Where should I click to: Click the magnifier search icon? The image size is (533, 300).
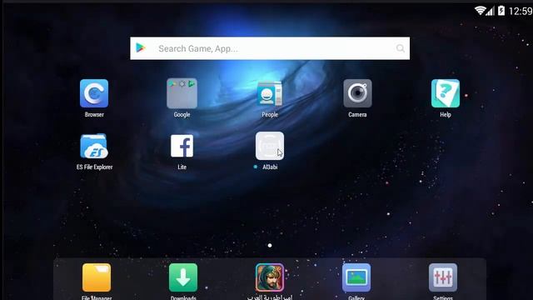(401, 48)
